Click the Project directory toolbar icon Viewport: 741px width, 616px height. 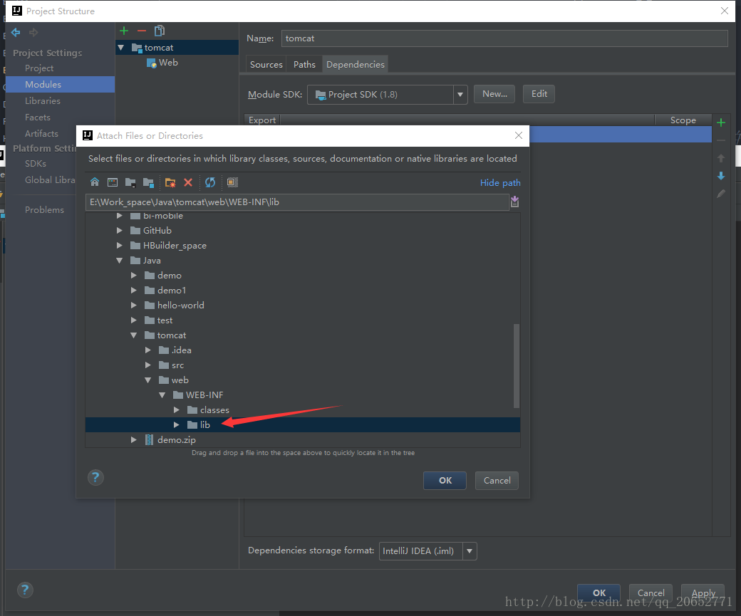[x=130, y=182]
